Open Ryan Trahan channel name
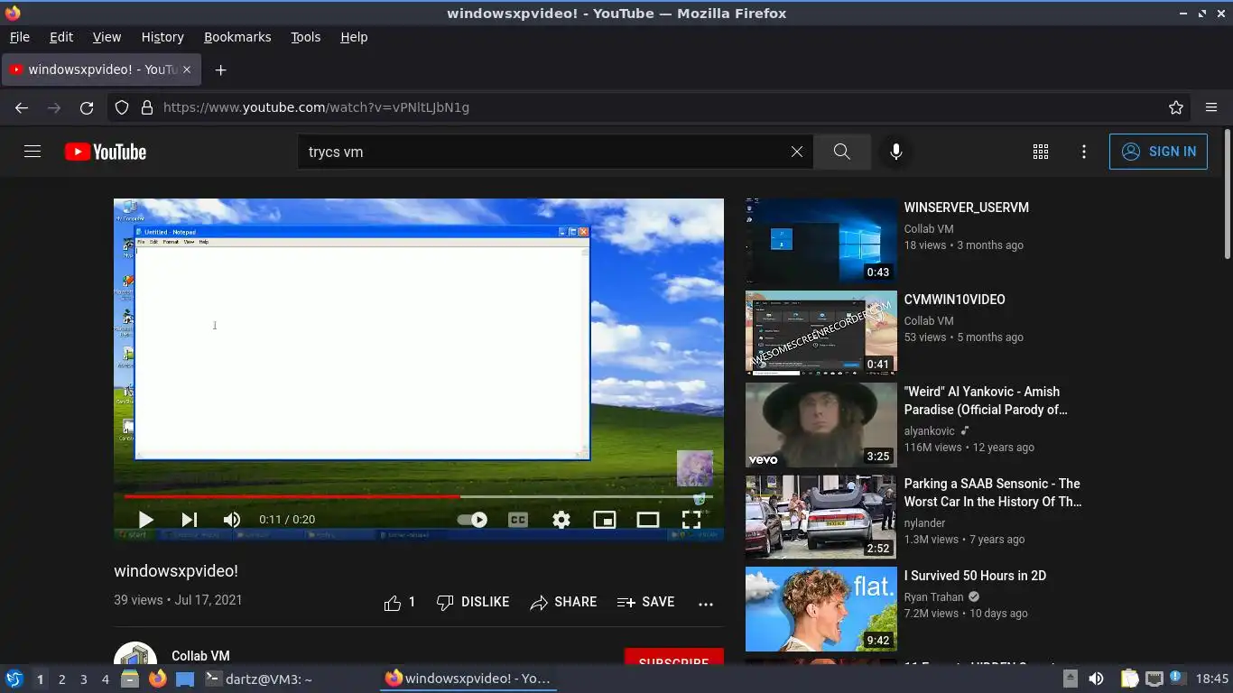This screenshot has height=693, width=1233. [934, 596]
